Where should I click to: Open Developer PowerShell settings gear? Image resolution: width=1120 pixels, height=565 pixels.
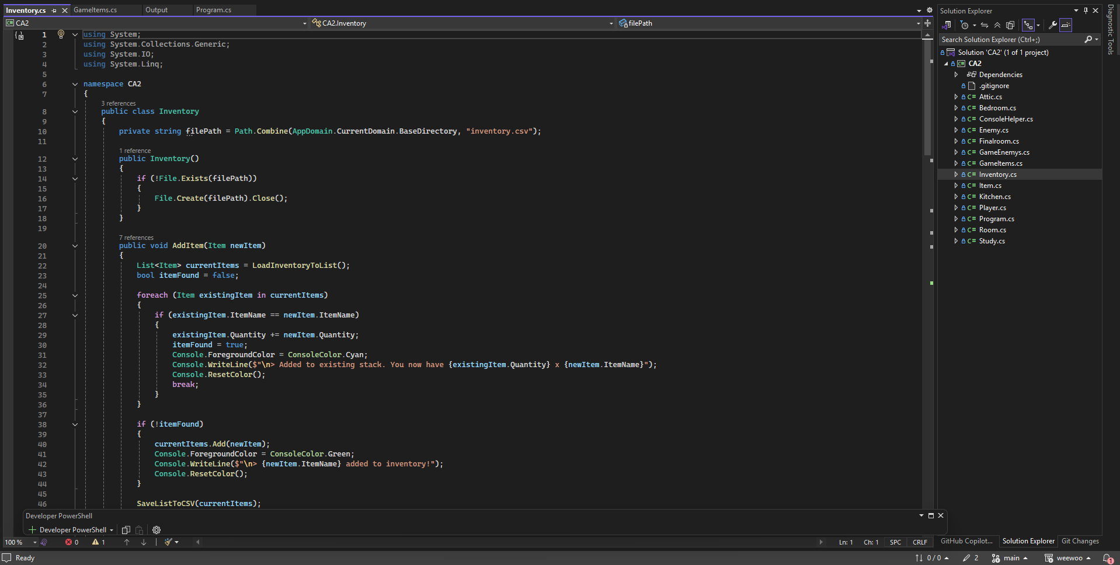156,530
